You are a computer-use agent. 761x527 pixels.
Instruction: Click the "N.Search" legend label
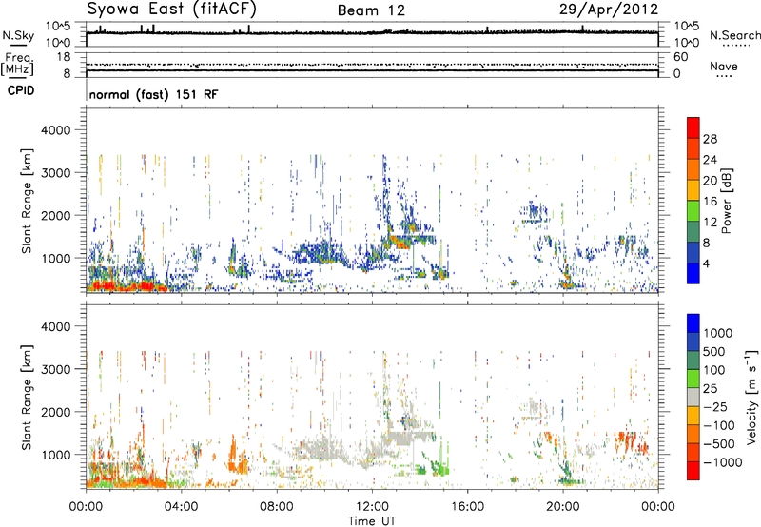734,35
